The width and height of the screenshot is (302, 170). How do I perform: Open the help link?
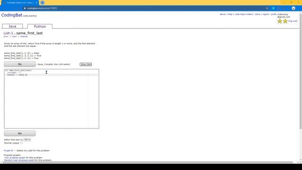[230, 14]
